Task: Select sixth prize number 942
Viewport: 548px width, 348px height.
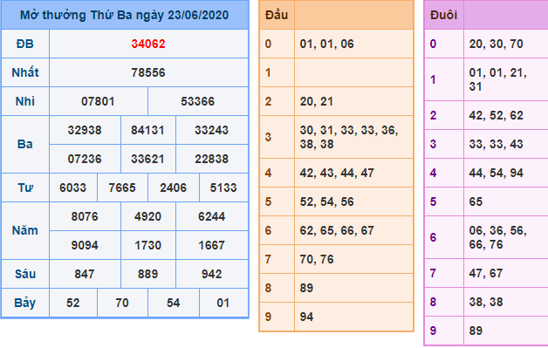Action: pos(211,274)
